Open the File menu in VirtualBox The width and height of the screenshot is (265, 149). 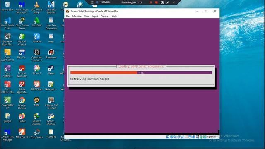click(x=67, y=16)
